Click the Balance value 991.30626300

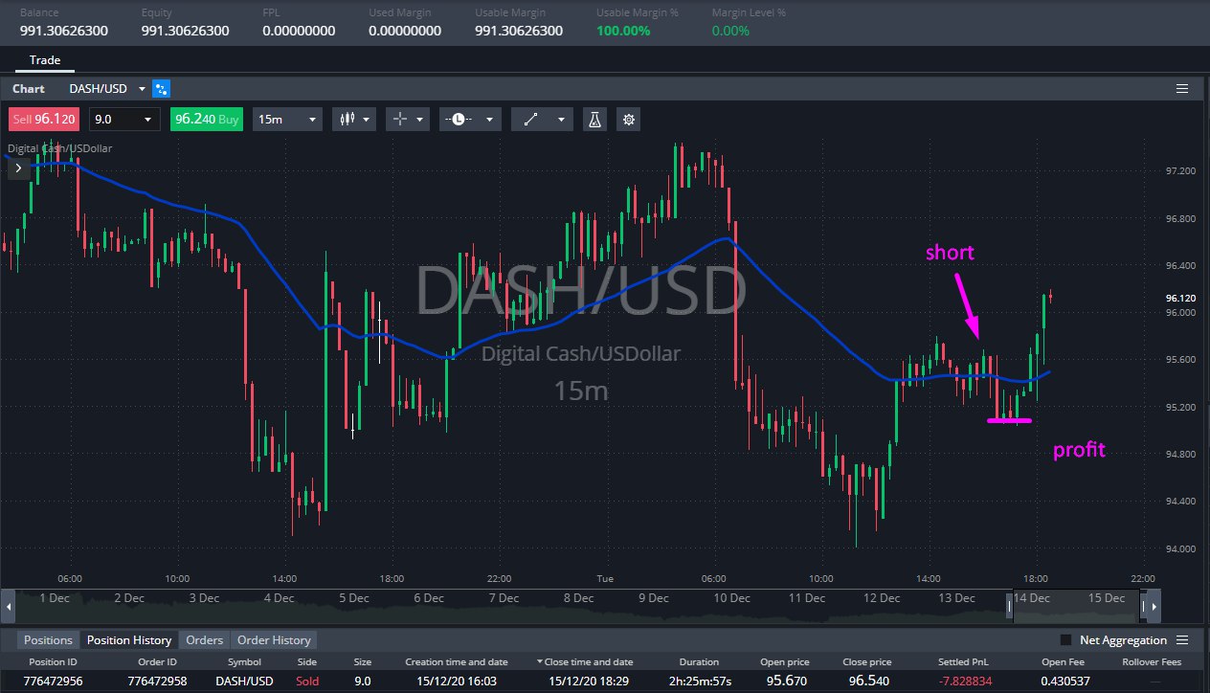pyautogui.click(x=64, y=31)
